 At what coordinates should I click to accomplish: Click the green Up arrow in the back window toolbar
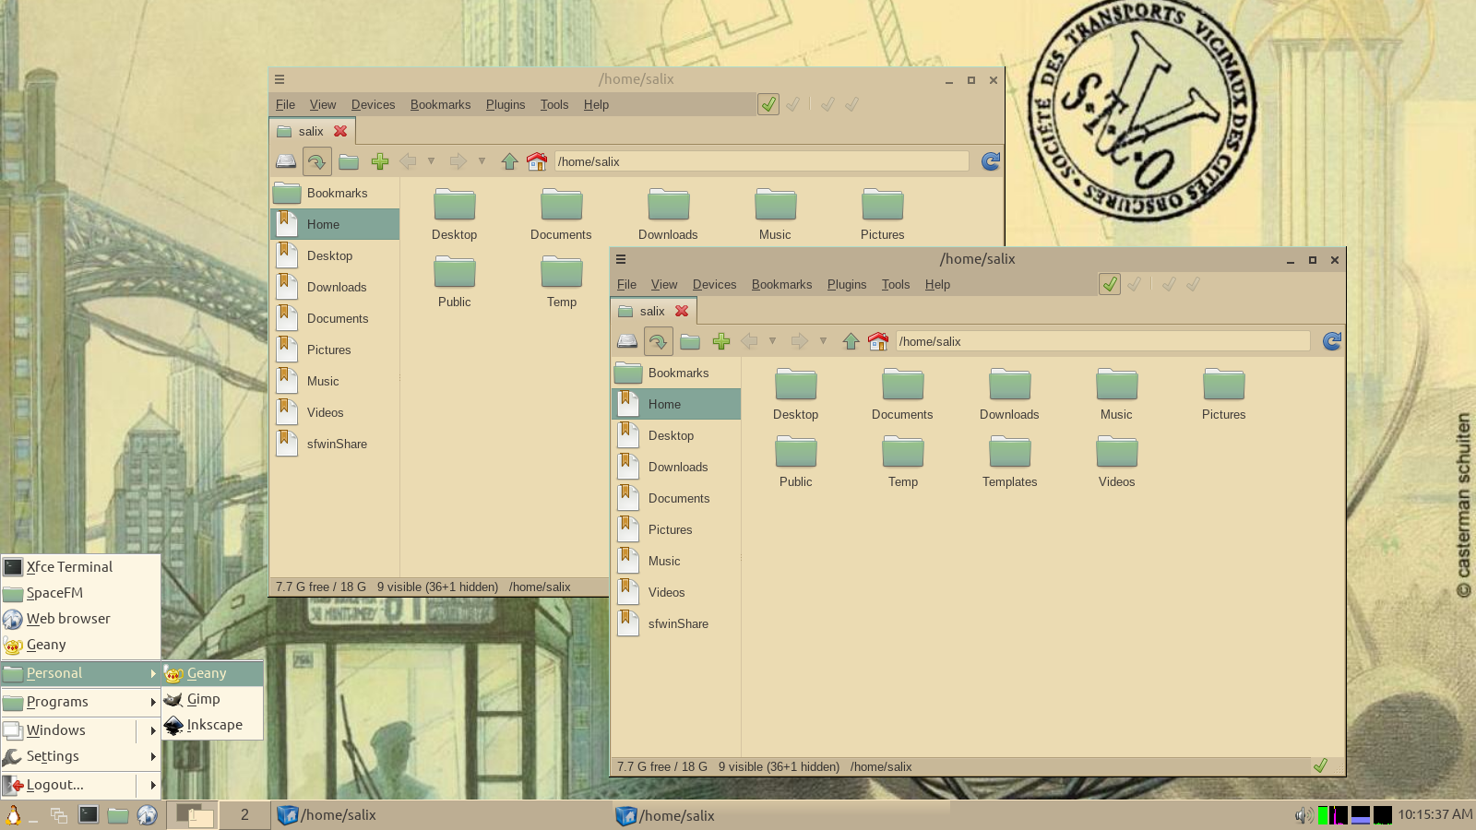click(x=509, y=161)
